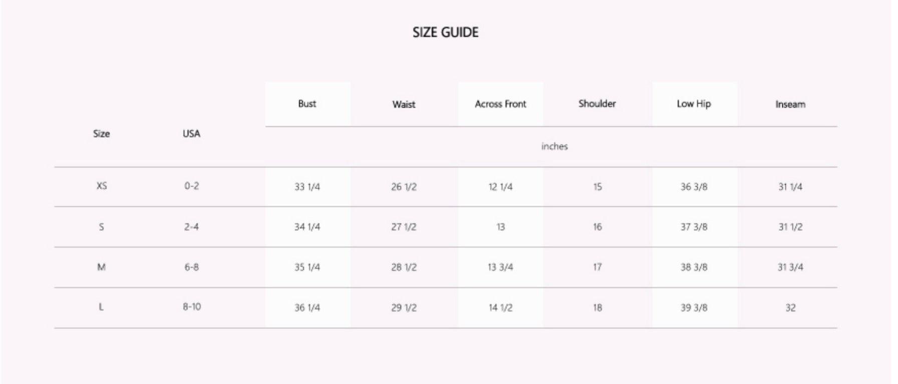
Task: Click the Inseam column header
Action: (790, 104)
